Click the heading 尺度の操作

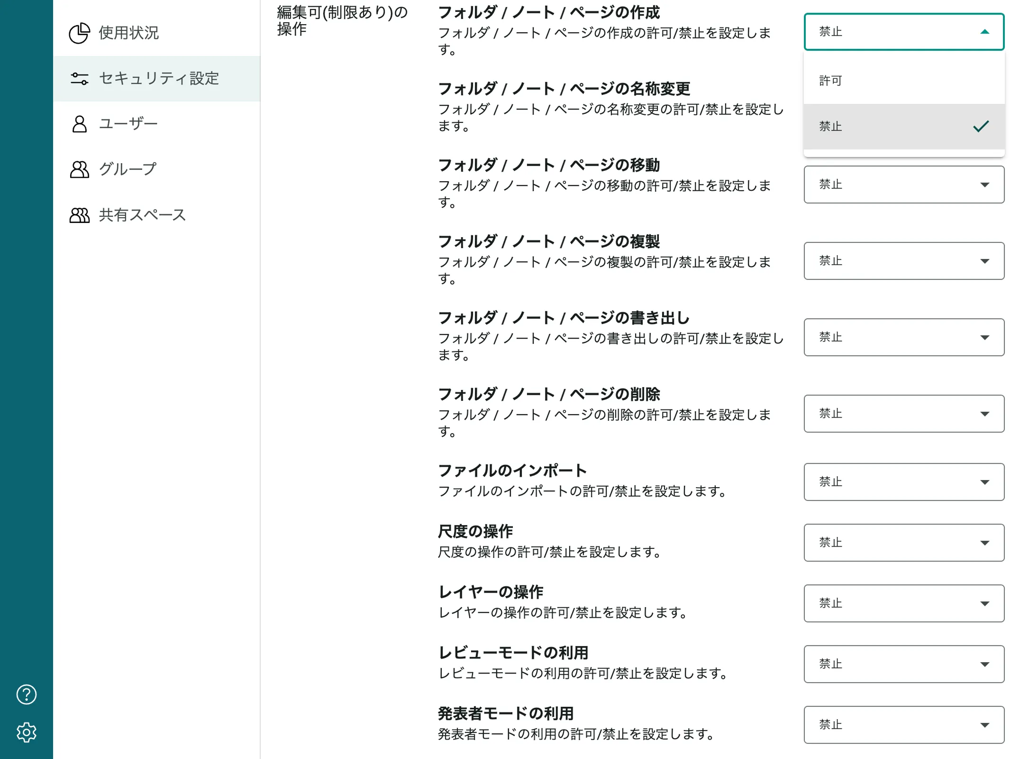(475, 531)
